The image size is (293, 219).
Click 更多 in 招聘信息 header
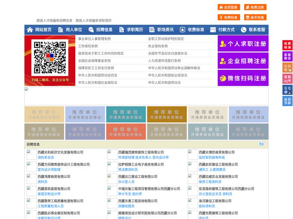(x=262, y=144)
